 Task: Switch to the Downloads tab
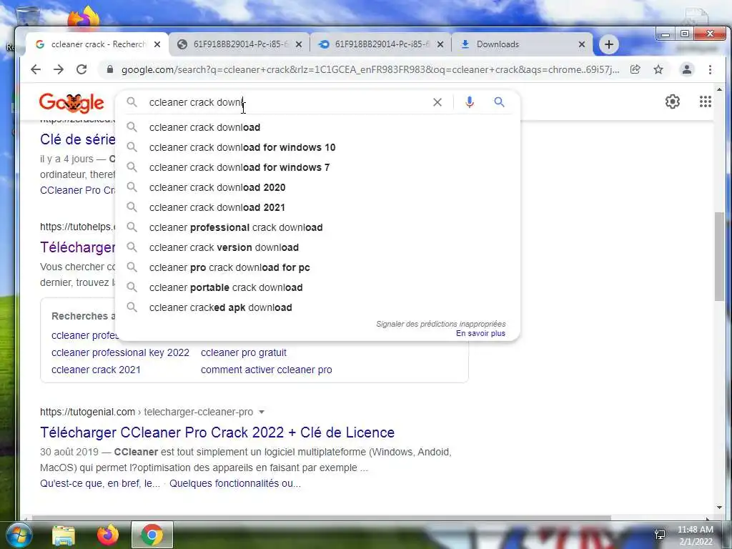[x=522, y=44]
